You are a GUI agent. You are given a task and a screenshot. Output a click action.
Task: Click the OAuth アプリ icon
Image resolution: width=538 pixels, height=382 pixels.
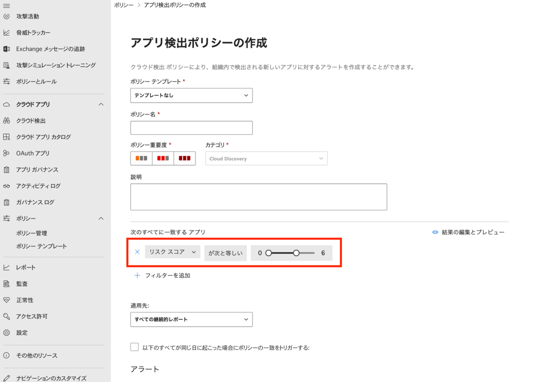pyautogui.click(x=6, y=153)
